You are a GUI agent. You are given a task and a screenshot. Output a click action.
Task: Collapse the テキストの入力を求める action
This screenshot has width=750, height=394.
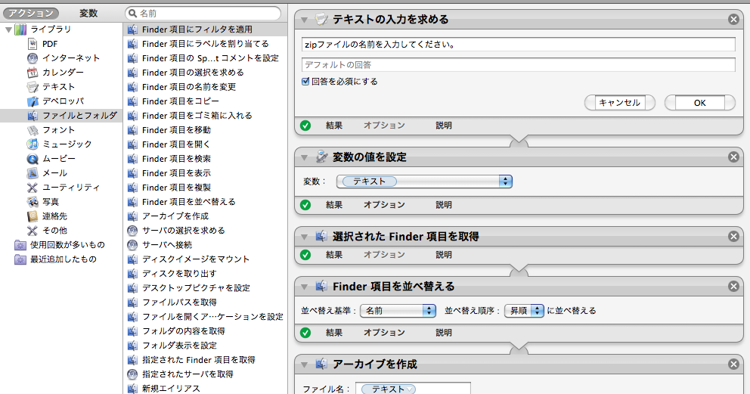304,20
